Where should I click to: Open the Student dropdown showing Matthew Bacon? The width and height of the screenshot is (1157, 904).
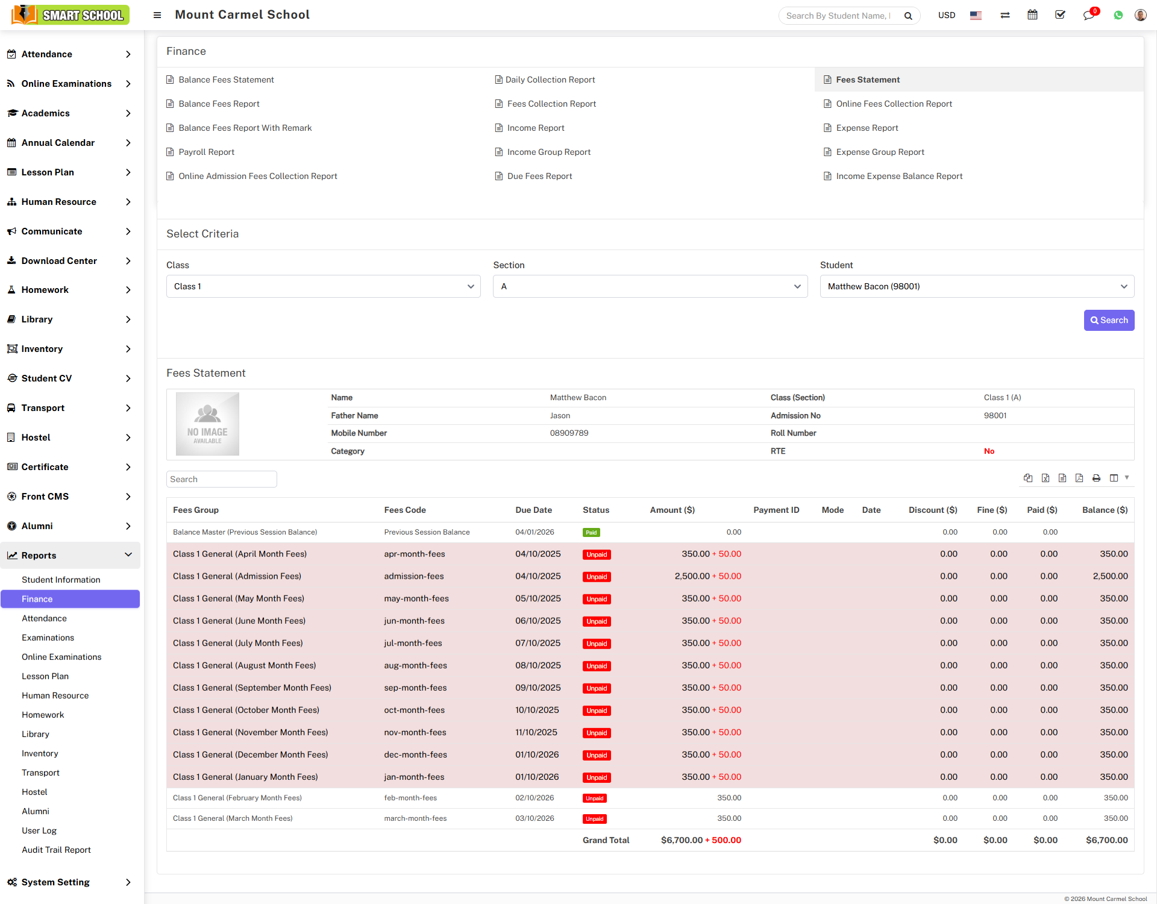pyautogui.click(x=976, y=286)
